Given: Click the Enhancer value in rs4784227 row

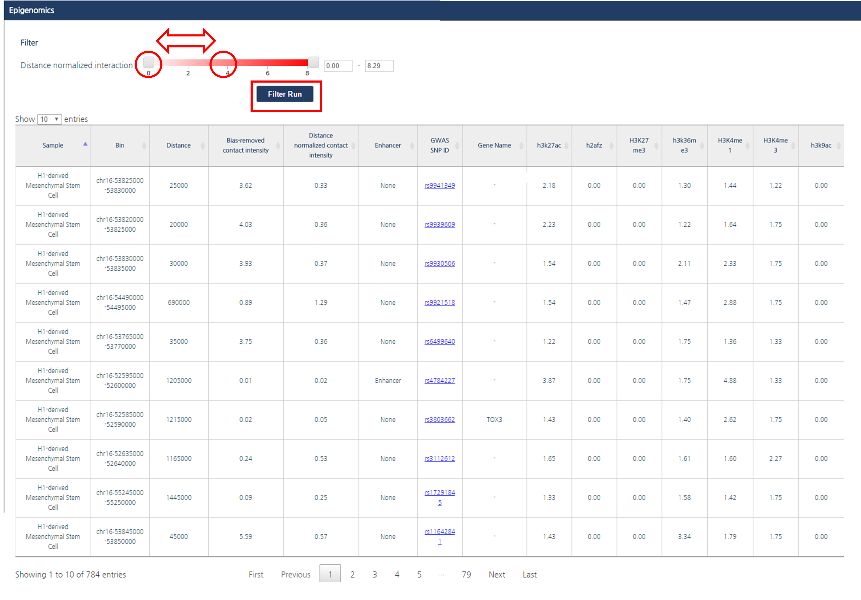Looking at the screenshot, I should tap(388, 380).
